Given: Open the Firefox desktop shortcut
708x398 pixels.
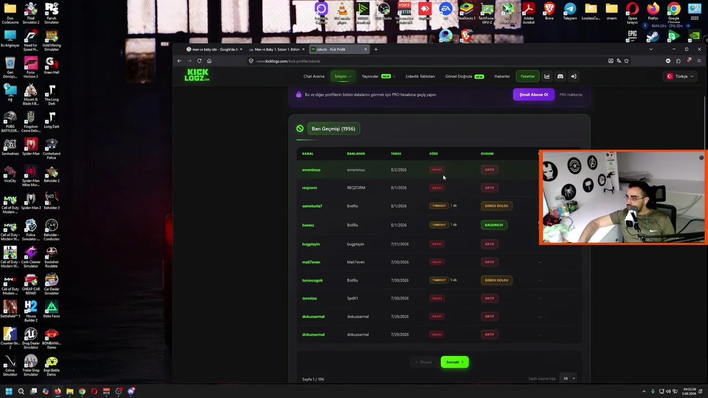Looking at the screenshot, I should click(x=653, y=12).
